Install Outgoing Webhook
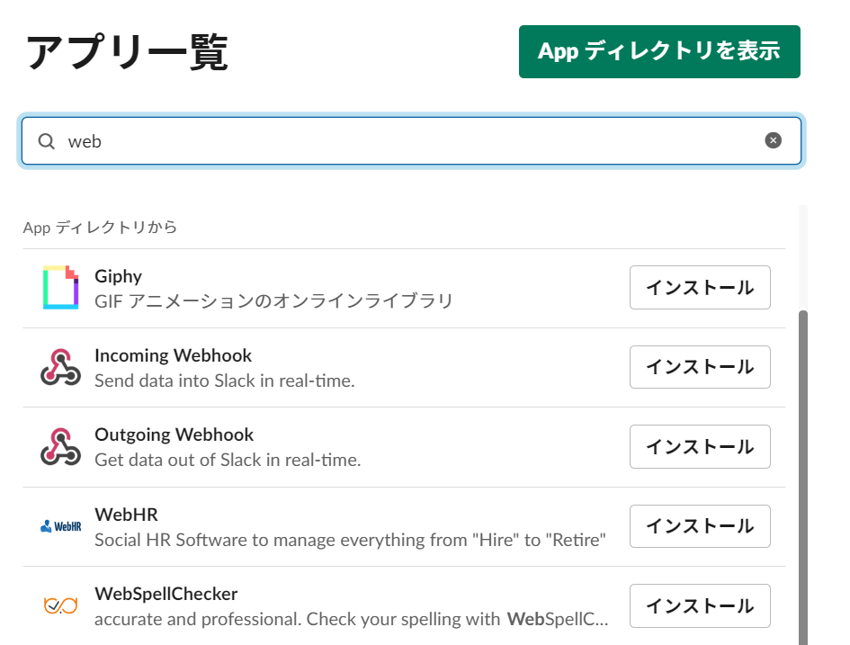Screen dimensions: 850x645 point(700,446)
